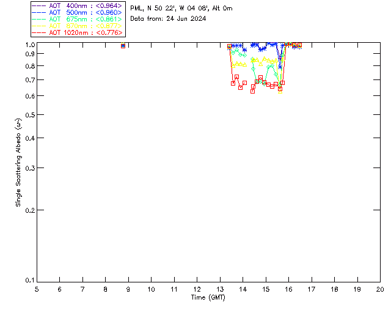Click the station text 'PML, N 50 22', W 04 08', Alt 0m'
The image size is (391, 313).
pyautogui.click(x=181, y=8)
